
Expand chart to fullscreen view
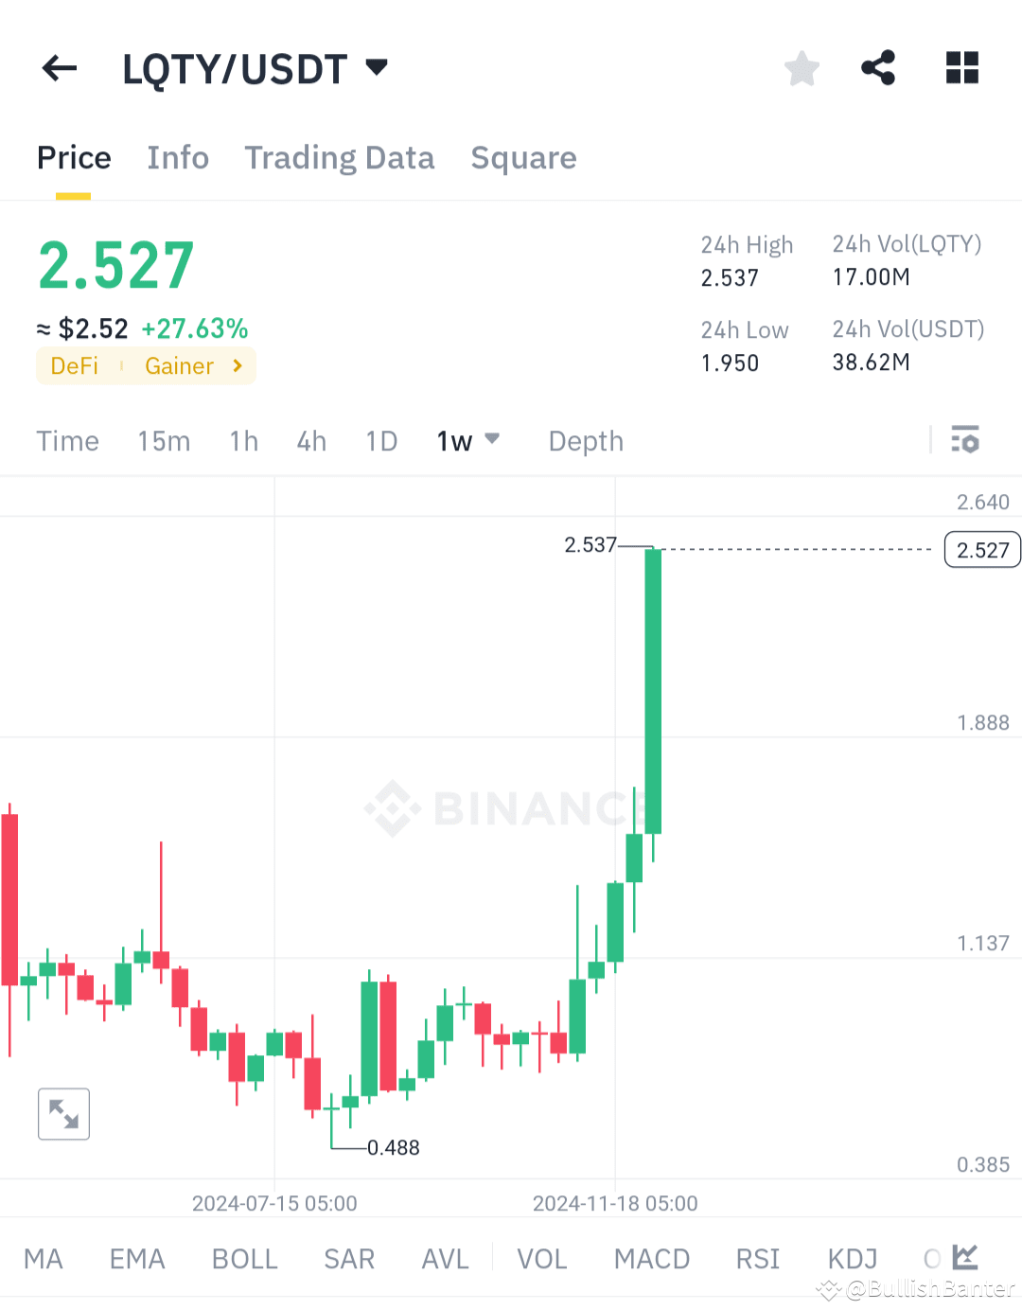(x=62, y=1113)
